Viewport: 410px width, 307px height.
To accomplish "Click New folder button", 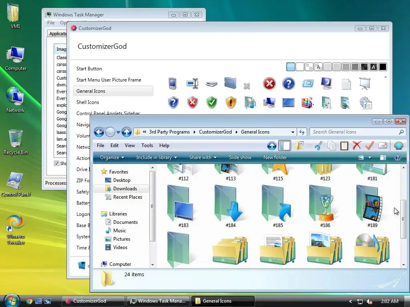I will coord(275,157).
